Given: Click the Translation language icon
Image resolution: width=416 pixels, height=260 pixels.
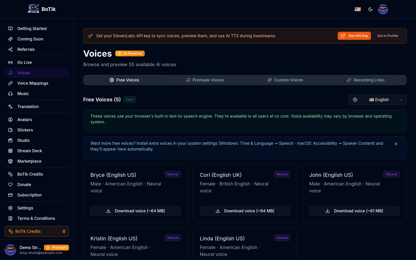Looking at the screenshot, I should pos(10,107).
